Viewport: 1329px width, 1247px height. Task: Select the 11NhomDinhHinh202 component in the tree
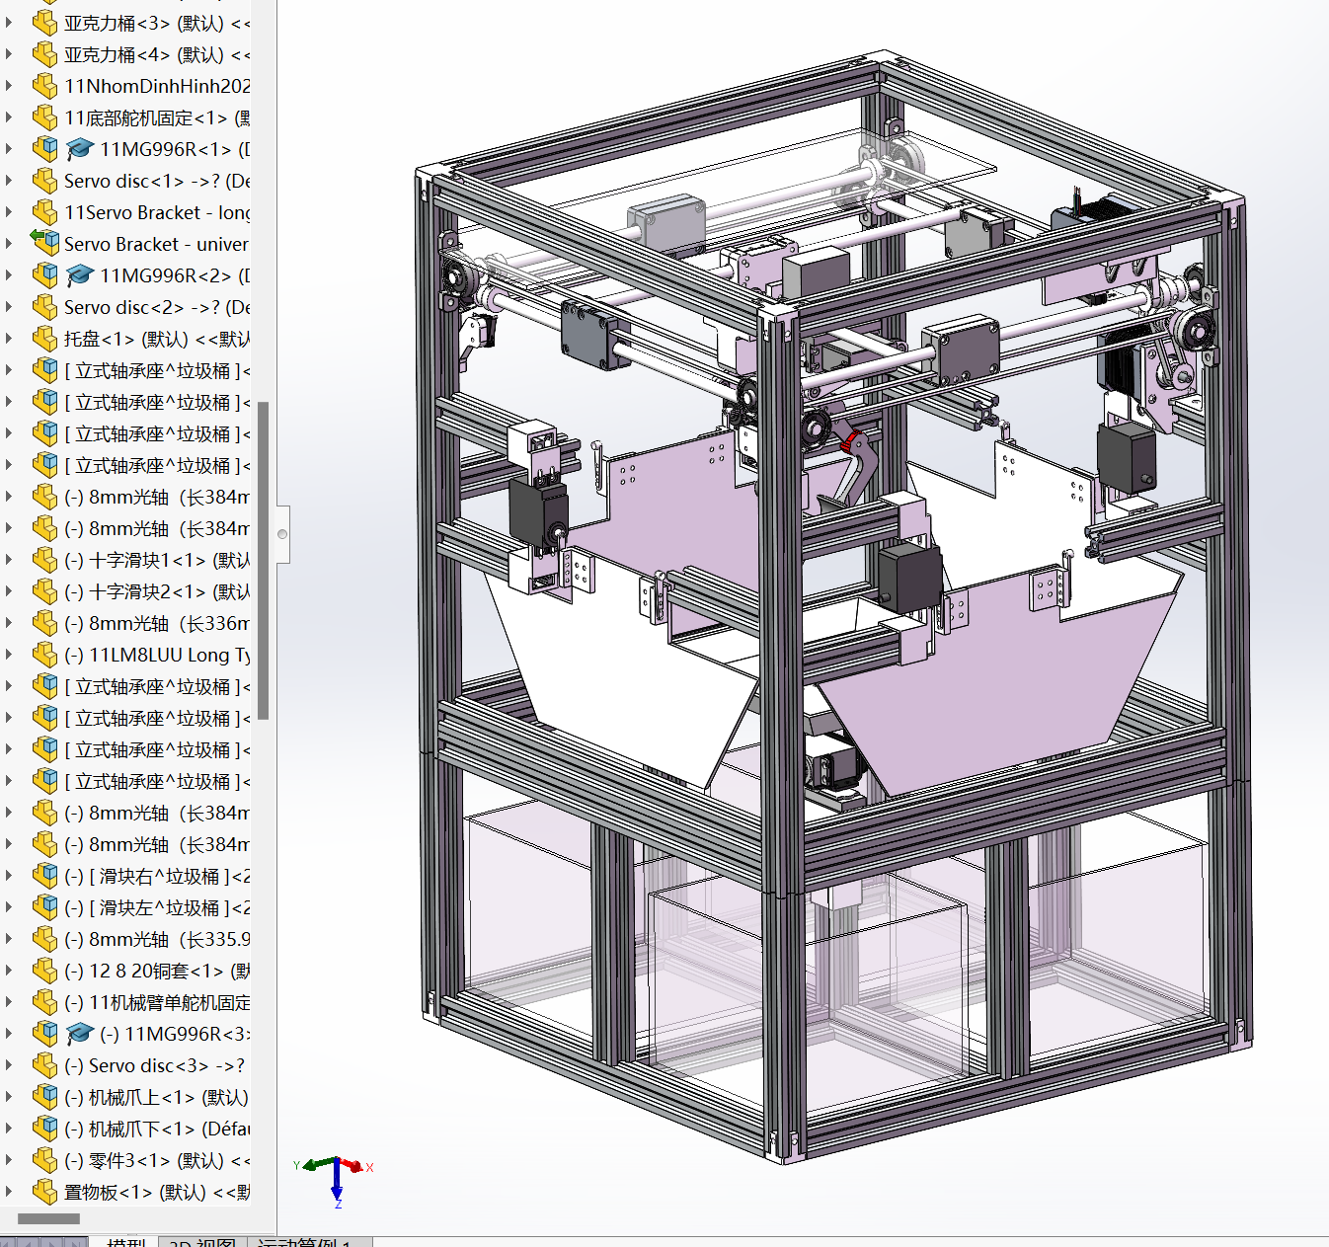pos(156,86)
